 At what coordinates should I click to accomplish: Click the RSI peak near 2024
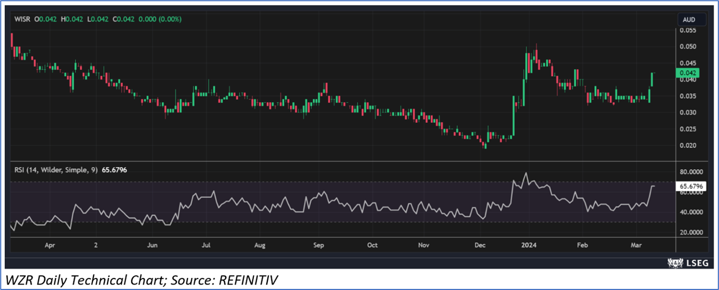(x=526, y=173)
